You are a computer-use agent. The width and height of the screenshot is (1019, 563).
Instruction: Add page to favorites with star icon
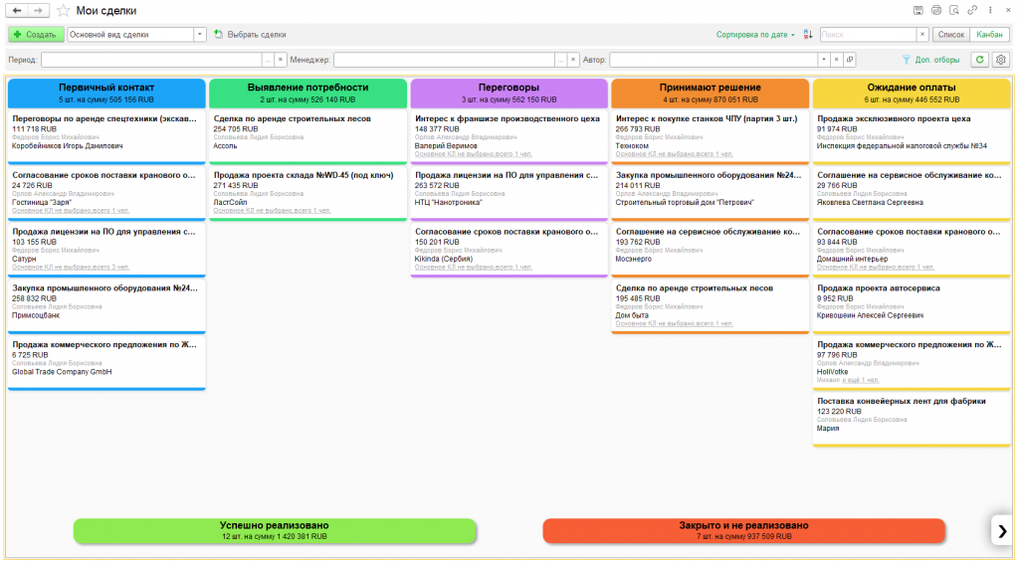[64, 11]
